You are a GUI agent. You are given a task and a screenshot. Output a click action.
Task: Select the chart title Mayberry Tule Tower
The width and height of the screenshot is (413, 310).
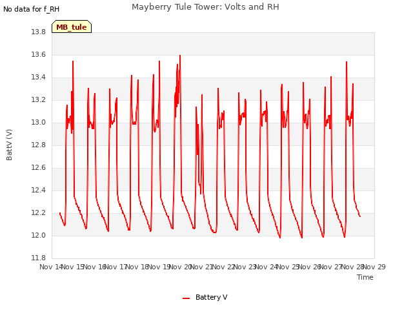click(205, 7)
